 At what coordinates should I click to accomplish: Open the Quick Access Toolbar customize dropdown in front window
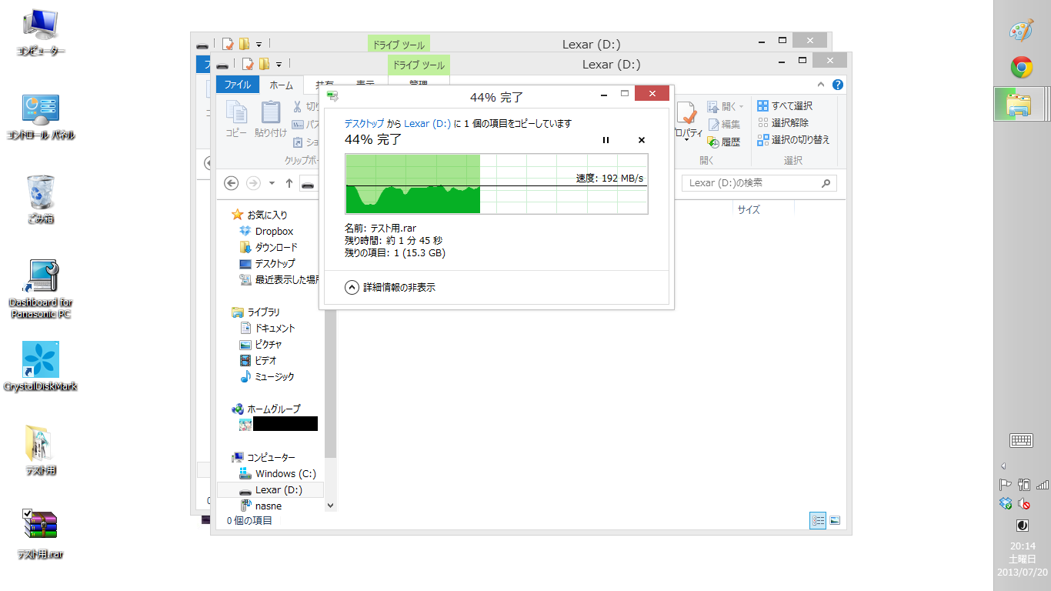point(279,64)
